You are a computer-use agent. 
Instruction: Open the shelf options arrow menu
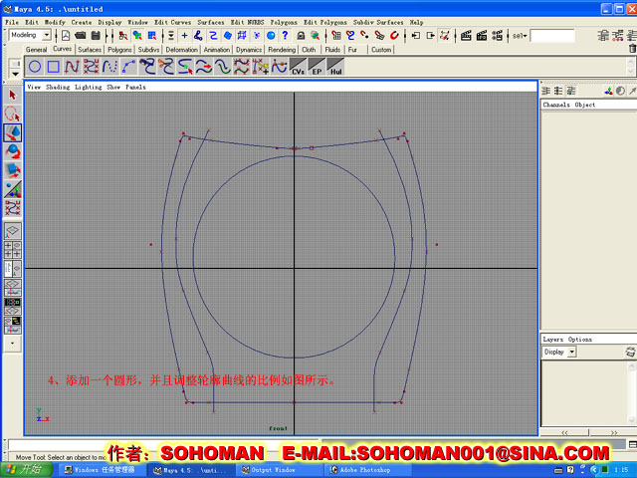15,74
